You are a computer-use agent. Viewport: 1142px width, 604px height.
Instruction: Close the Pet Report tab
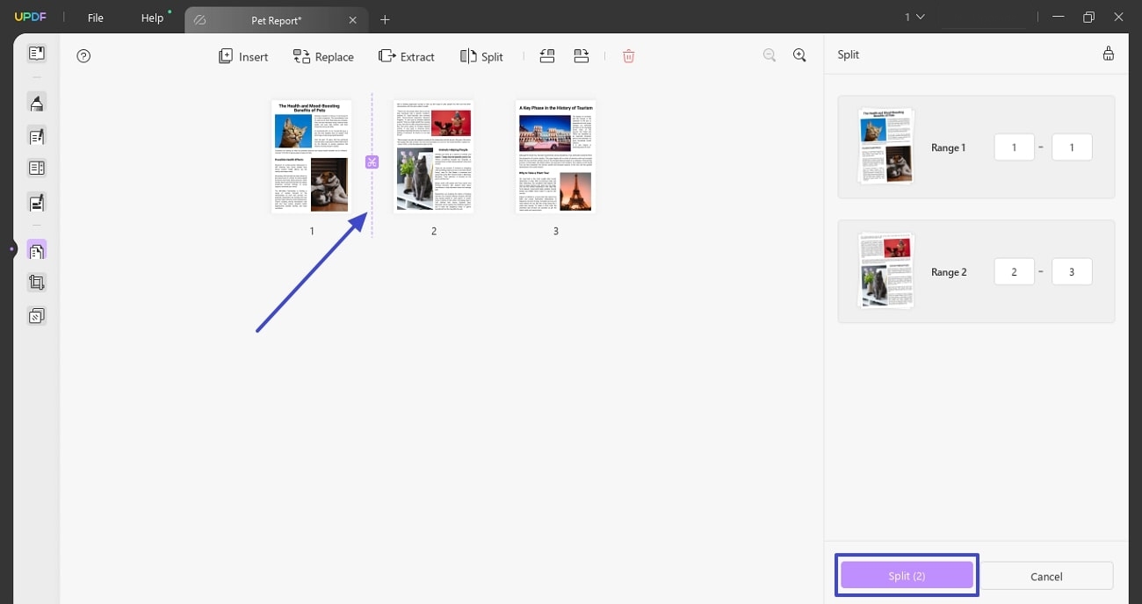(353, 19)
